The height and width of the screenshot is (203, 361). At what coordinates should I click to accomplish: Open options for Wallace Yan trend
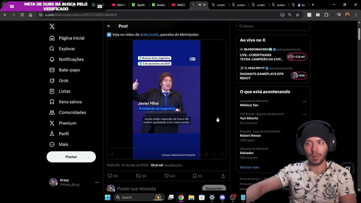click(305, 101)
